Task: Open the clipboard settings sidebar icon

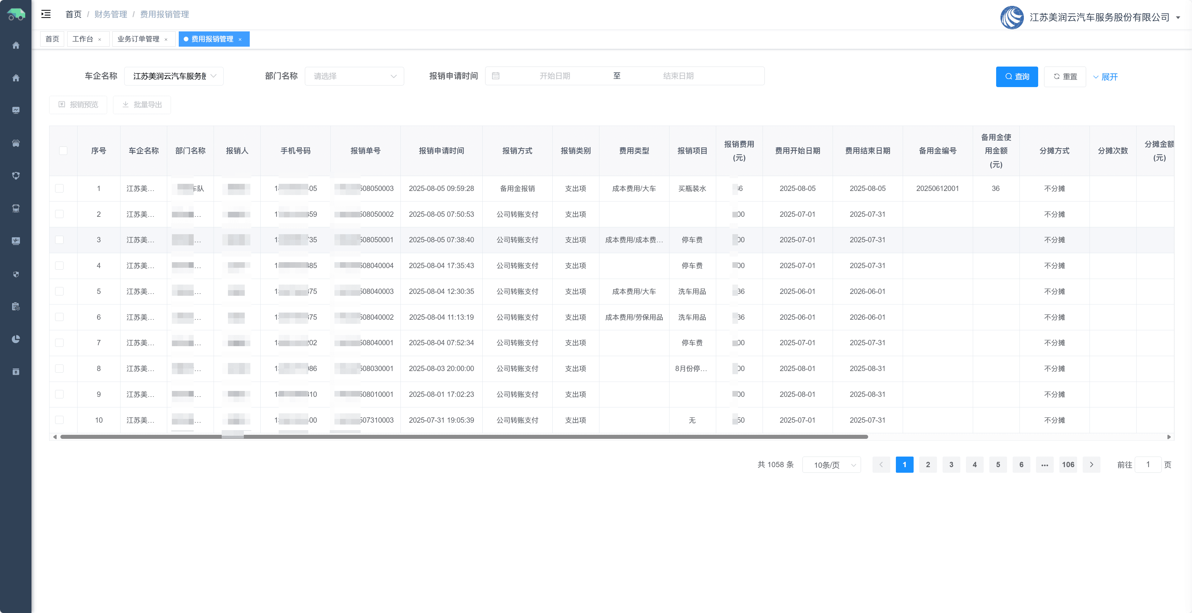Action: click(x=16, y=307)
